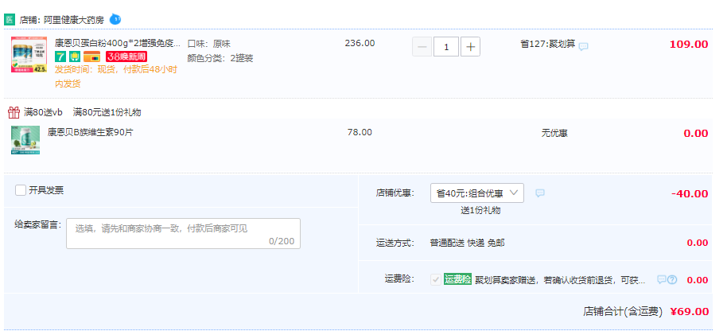Click the -40.00 store discount amount
The height and width of the screenshot is (331, 727).
[x=690, y=194]
